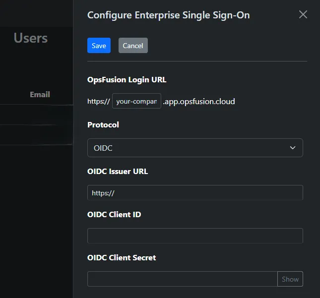
Task: Click the OIDC Client Secret field
Action: click(182, 279)
